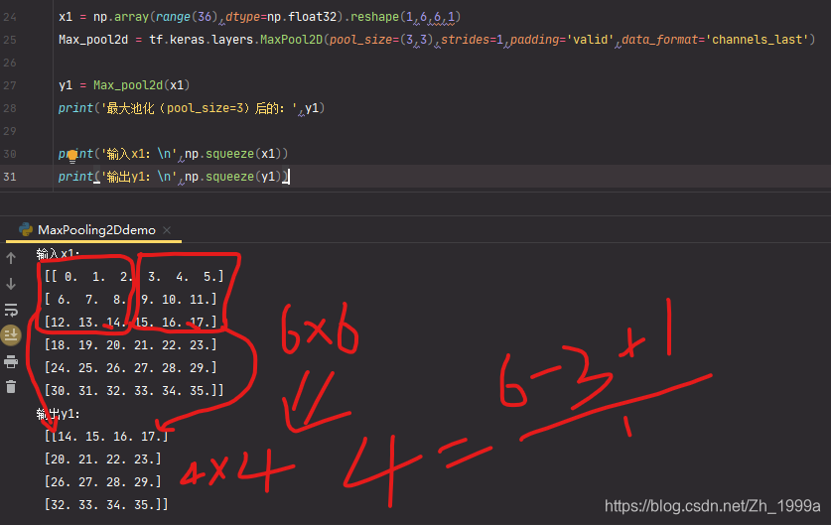Click 'np.squeeze(x1)' on line 30
Image resolution: width=831 pixels, height=525 pixels.
tap(233, 154)
